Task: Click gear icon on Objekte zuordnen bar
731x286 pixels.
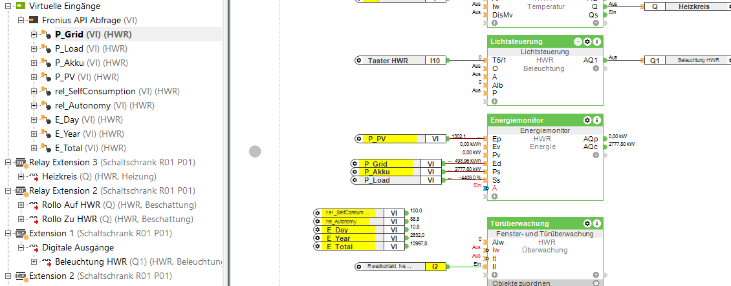Action: click(x=595, y=283)
